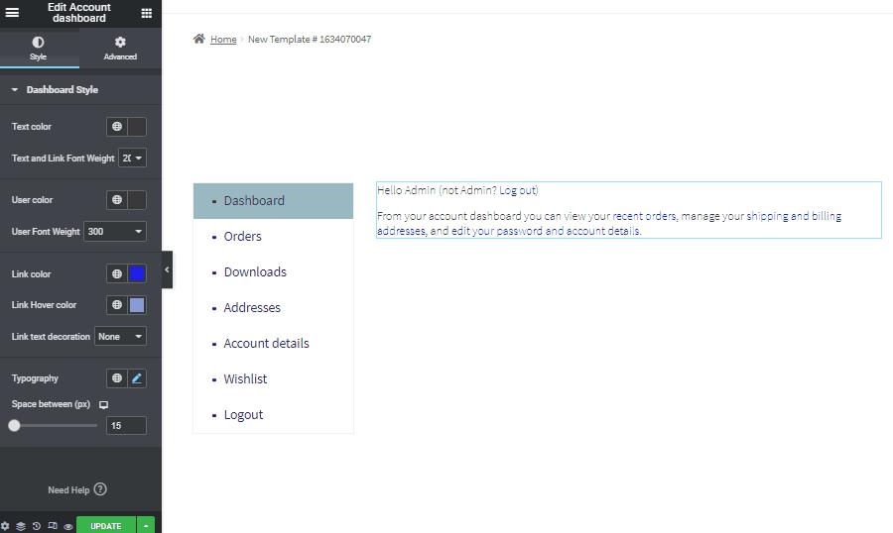Click the Typography global globe icon

coord(117,378)
